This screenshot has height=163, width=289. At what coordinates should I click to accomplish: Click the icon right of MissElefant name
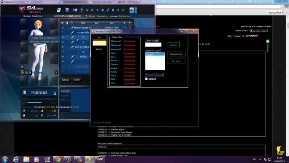(55, 94)
